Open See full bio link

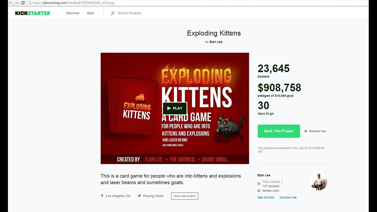[x=266, y=197]
